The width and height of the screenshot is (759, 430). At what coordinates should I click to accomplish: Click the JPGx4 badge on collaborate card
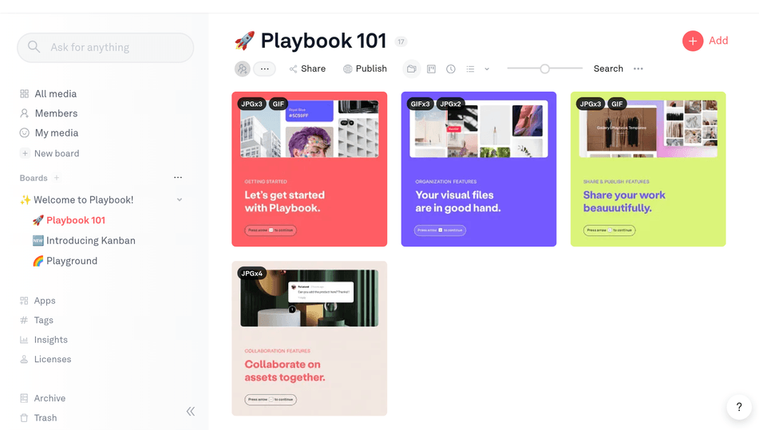click(x=251, y=274)
